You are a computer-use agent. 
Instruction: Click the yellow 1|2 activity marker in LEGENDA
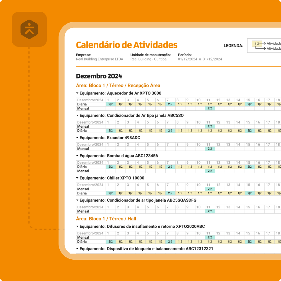coord(257,43)
